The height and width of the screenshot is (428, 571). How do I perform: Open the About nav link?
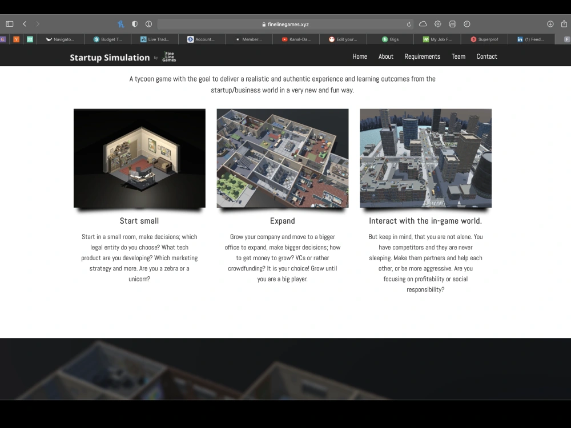click(x=385, y=56)
